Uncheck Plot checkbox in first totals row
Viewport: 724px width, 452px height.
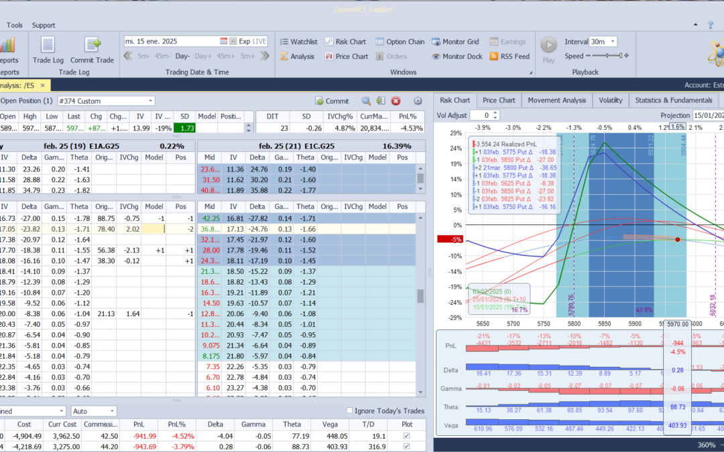[407, 436]
